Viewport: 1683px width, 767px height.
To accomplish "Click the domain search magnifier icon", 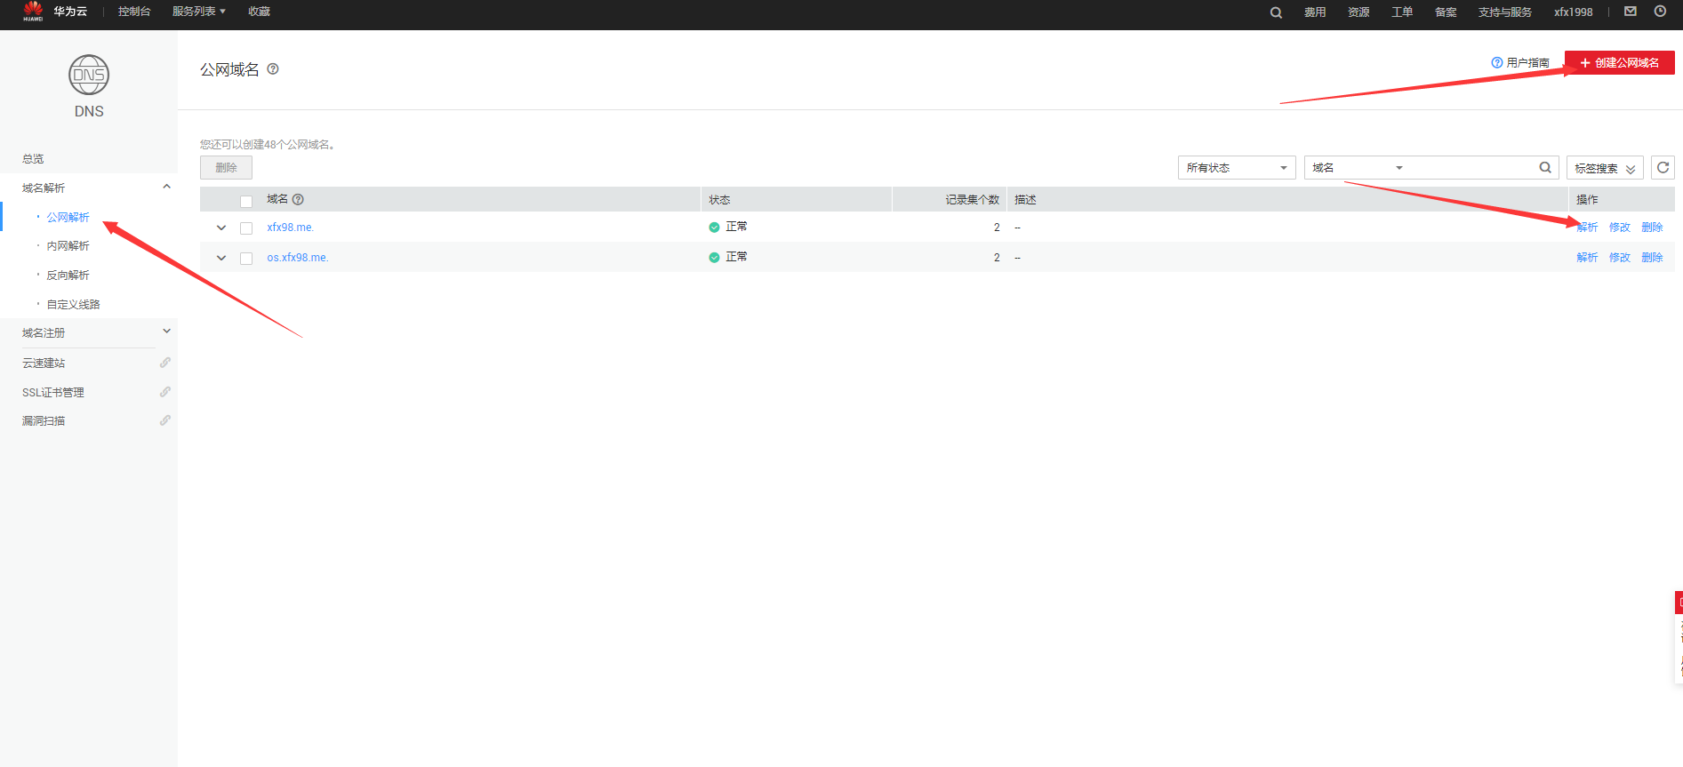I will 1545,167.
